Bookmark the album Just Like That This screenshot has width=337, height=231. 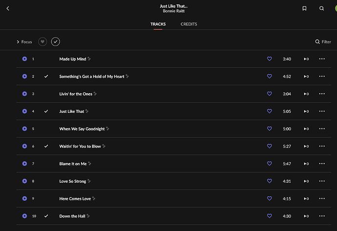304,8
